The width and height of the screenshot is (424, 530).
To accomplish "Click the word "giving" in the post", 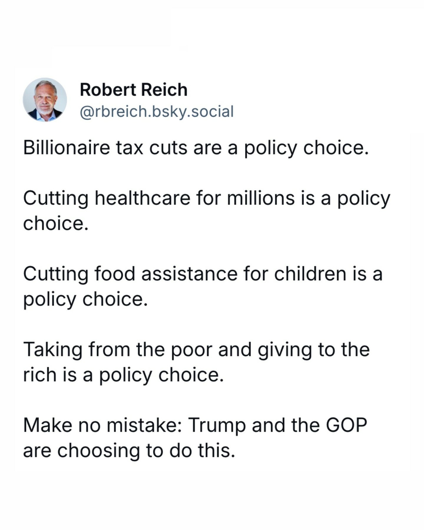I will pyautogui.click(x=285, y=350).
